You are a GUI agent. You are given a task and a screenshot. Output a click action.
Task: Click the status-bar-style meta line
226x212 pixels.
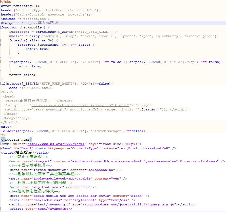79,196
